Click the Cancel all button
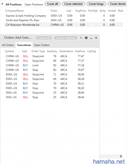Screen dimensions: 127x164 (x=44, y=38)
